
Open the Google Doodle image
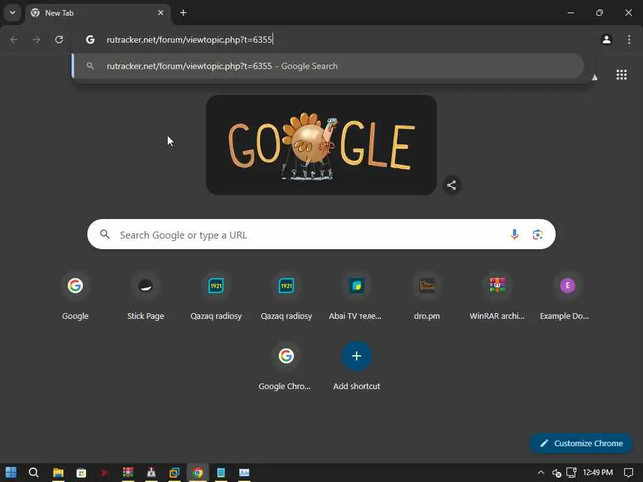pos(321,145)
